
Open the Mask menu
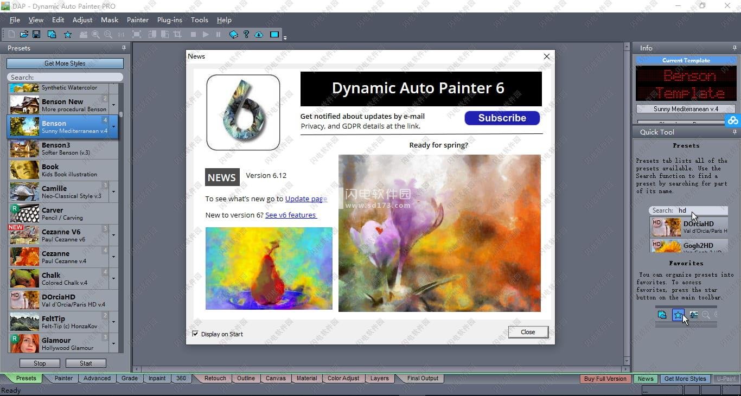coord(110,20)
